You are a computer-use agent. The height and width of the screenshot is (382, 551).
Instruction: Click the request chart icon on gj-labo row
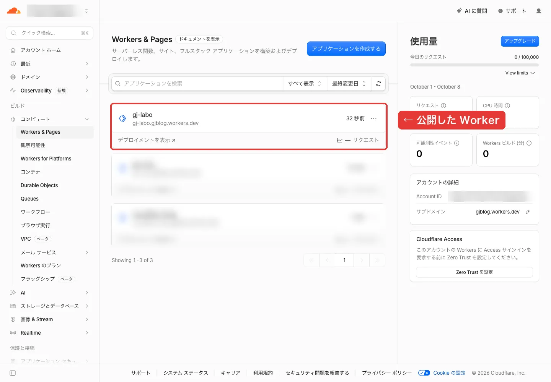[x=340, y=140]
